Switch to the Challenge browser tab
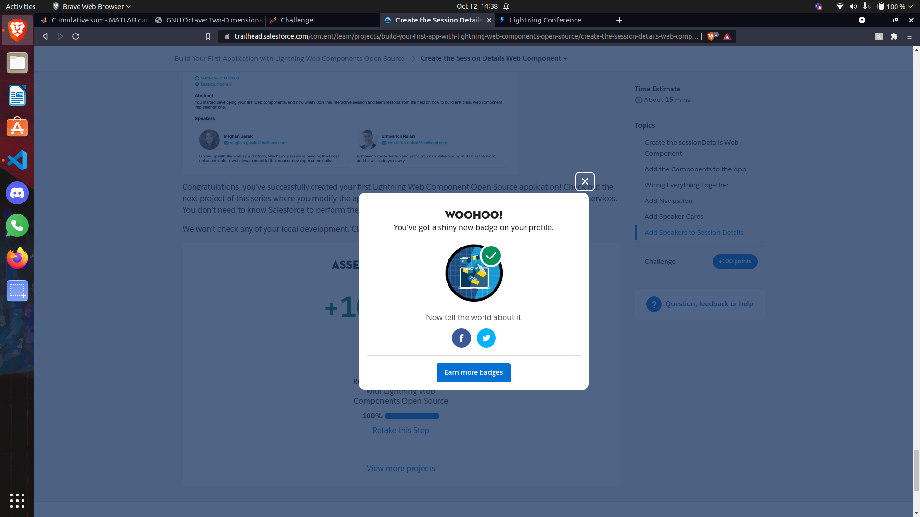The height and width of the screenshot is (517, 920). pyautogui.click(x=297, y=20)
